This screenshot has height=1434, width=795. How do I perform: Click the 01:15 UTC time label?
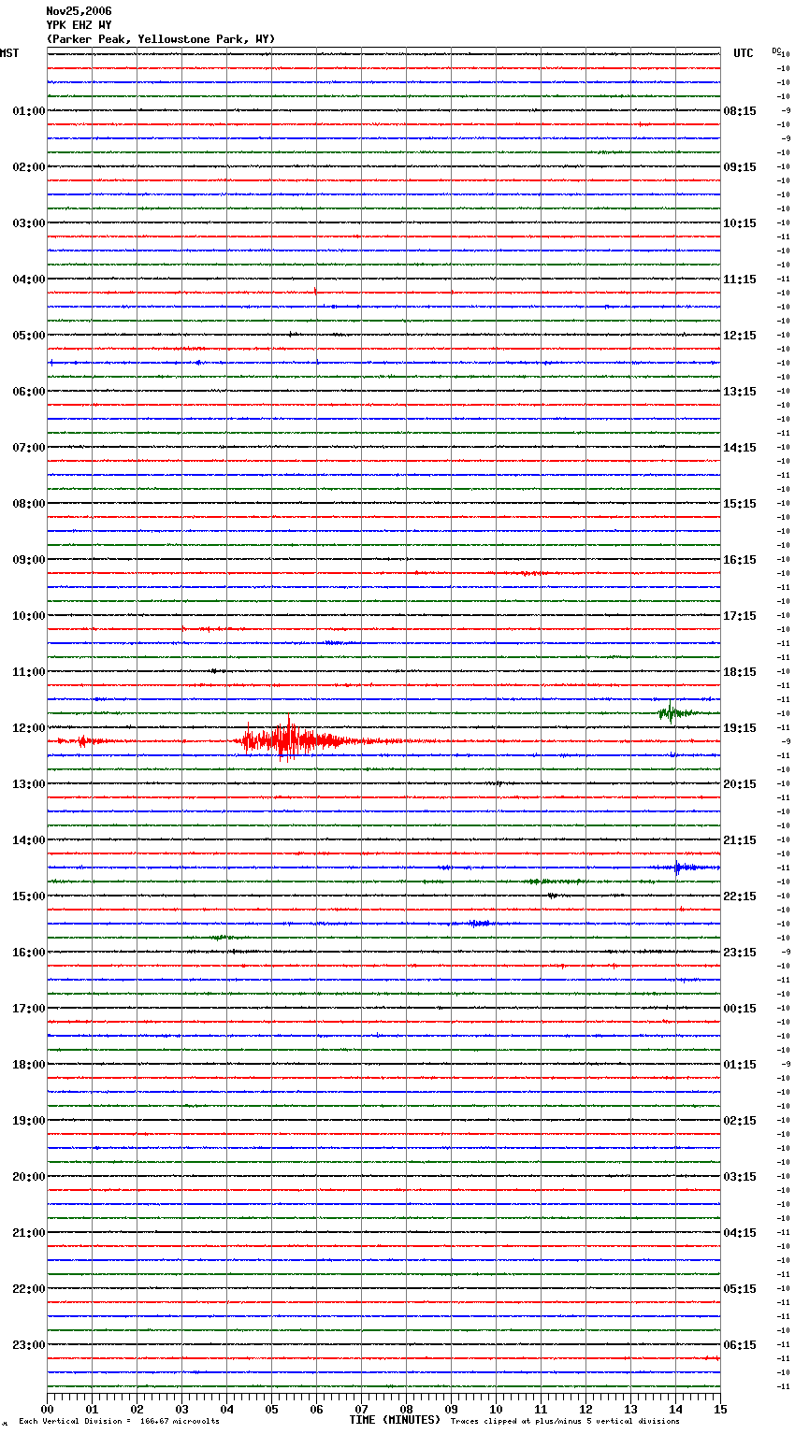pyautogui.click(x=740, y=1065)
